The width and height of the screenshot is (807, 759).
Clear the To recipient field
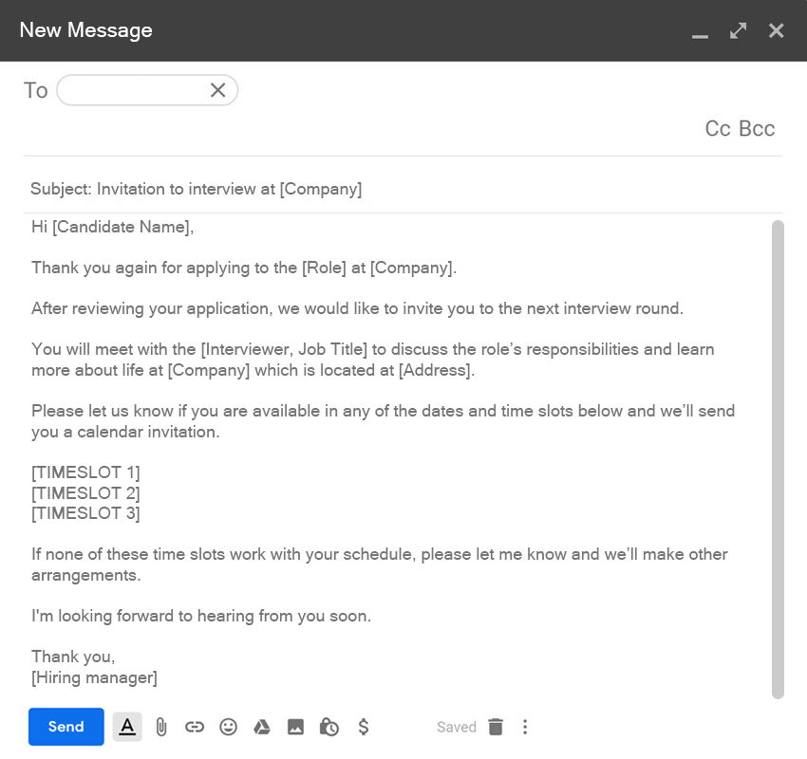(217, 90)
